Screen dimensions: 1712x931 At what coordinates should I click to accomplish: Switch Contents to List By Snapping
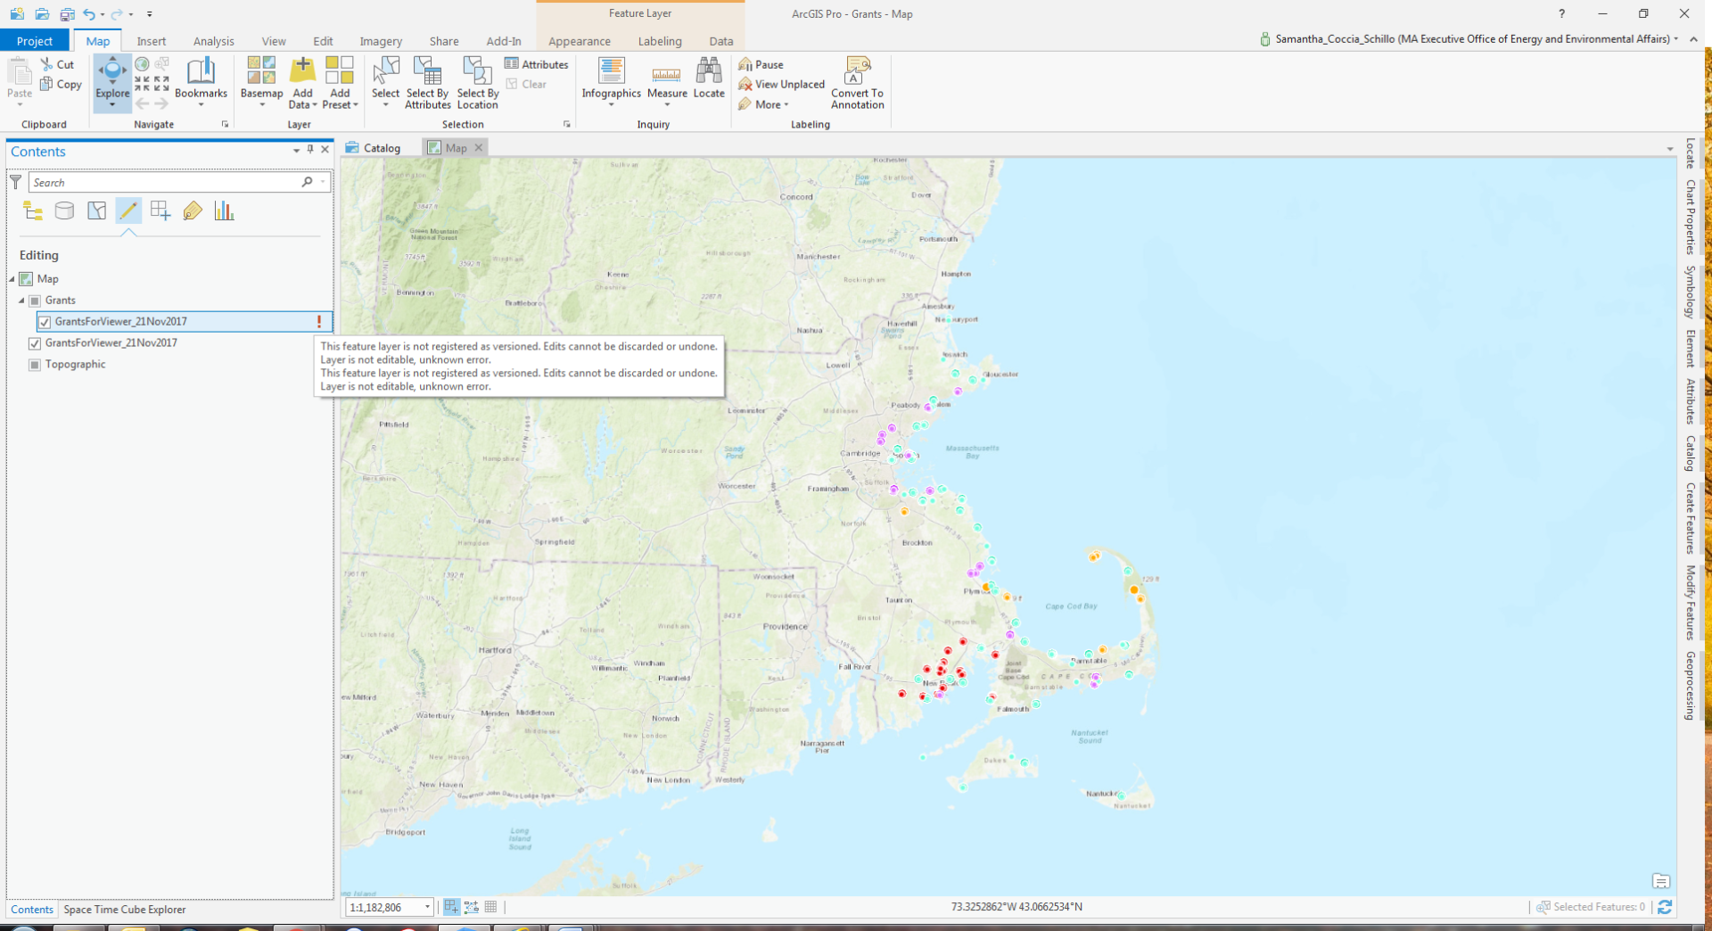coord(160,210)
